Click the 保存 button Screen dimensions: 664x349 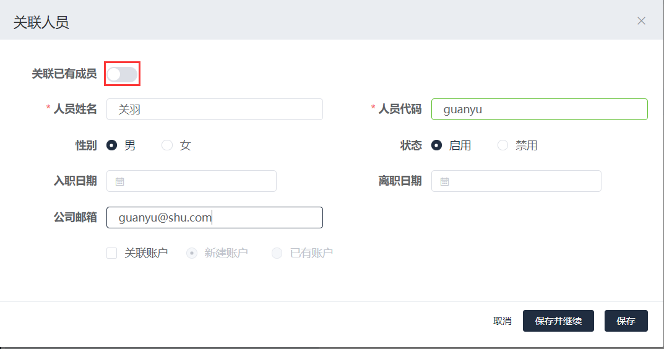tap(626, 321)
